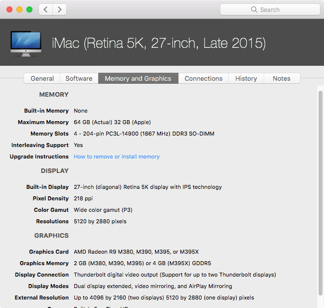324x308 pixels.
Task: Click the 'Graphics Memory' label
Action: 44,263
